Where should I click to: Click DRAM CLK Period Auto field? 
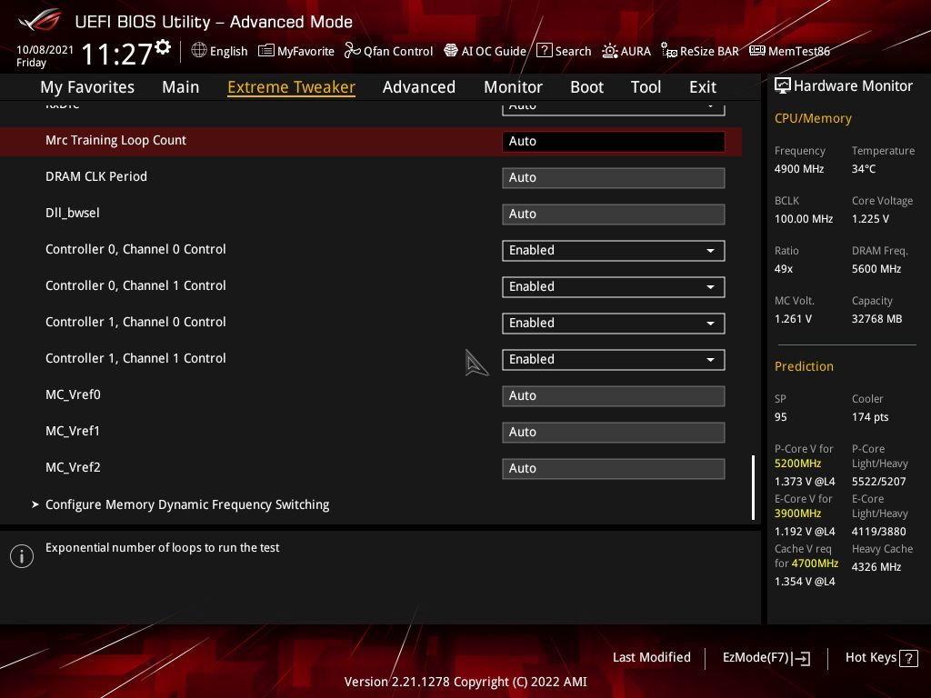click(x=614, y=177)
